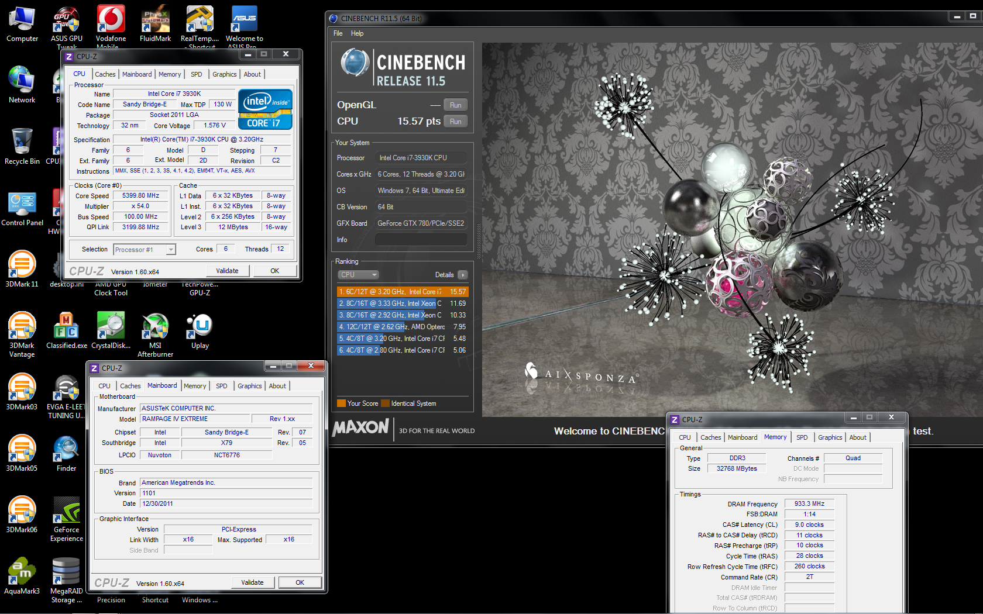This screenshot has width=983, height=614.
Task: Open Uplay desktop icon
Action: [200, 331]
